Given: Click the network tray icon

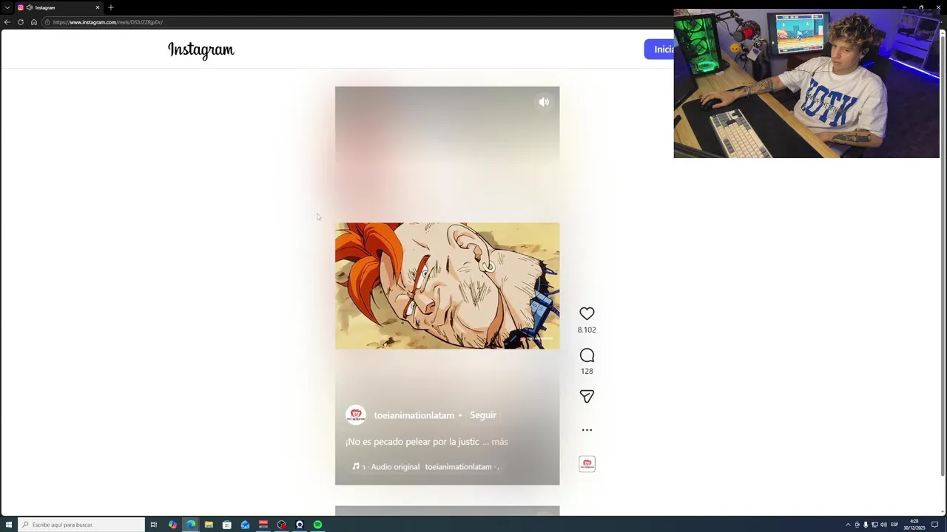Looking at the screenshot, I should point(874,525).
